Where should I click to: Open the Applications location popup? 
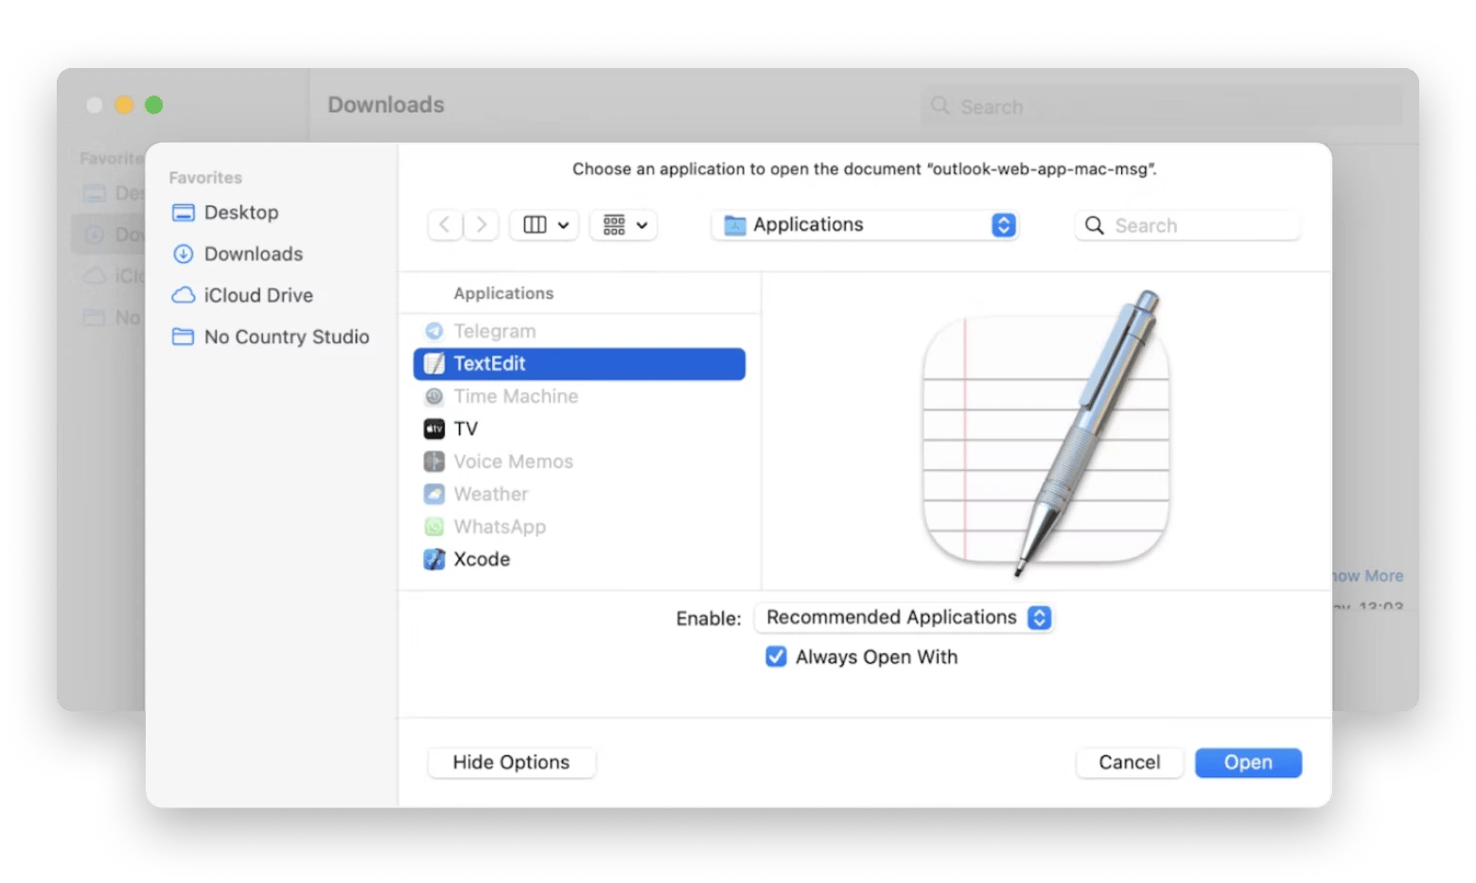865,225
